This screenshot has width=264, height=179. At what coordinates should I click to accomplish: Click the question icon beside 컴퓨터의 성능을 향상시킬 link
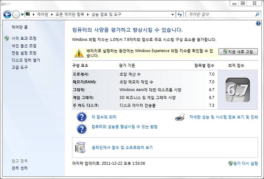[x=82, y=129]
